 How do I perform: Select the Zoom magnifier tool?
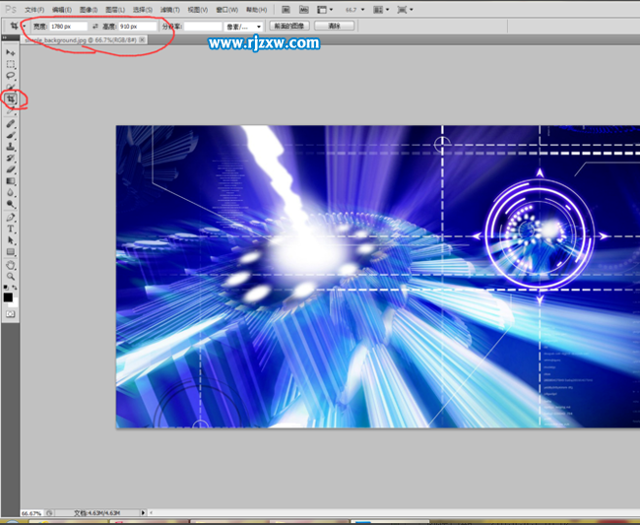click(x=11, y=277)
